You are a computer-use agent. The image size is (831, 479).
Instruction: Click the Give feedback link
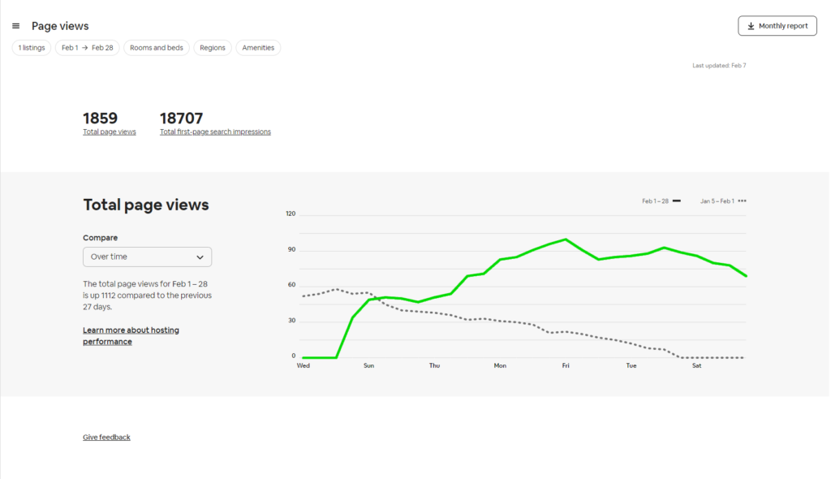click(106, 438)
